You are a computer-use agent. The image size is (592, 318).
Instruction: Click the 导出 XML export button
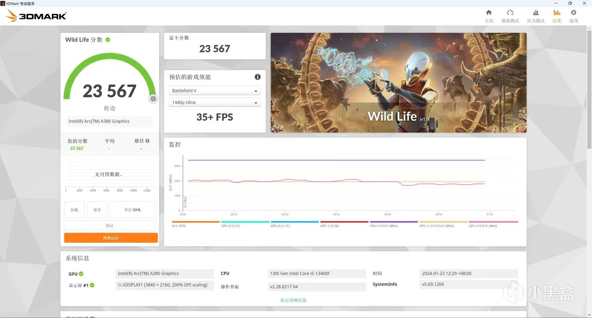tap(133, 209)
